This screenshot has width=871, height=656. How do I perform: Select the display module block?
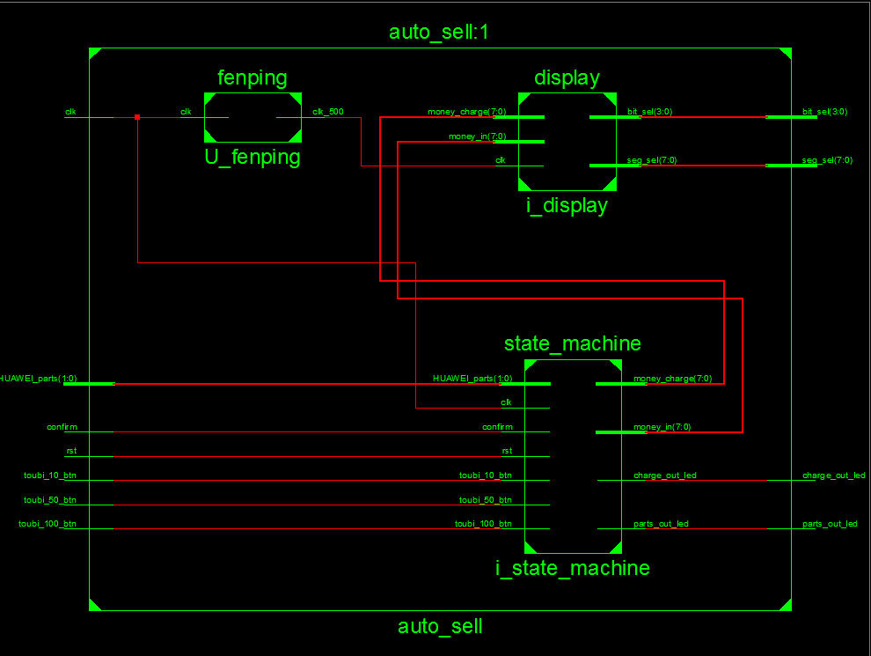pyautogui.click(x=567, y=141)
